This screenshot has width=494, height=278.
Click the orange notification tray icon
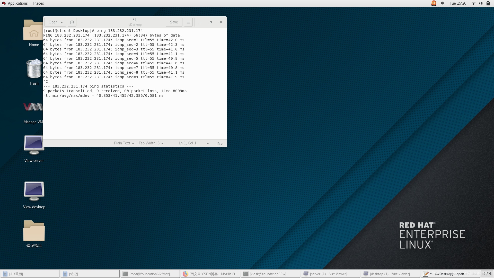(434, 3)
